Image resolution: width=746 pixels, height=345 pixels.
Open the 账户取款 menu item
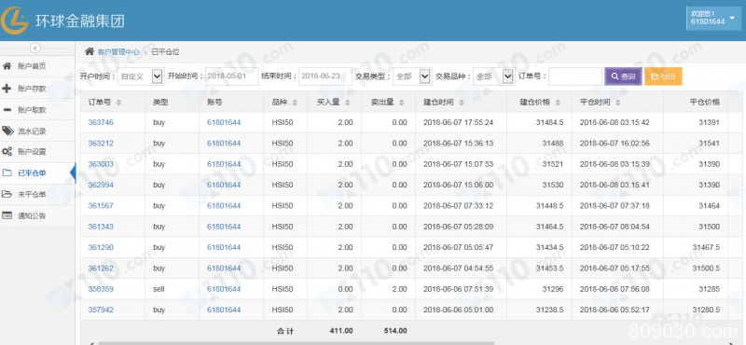pyautogui.click(x=37, y=110)
